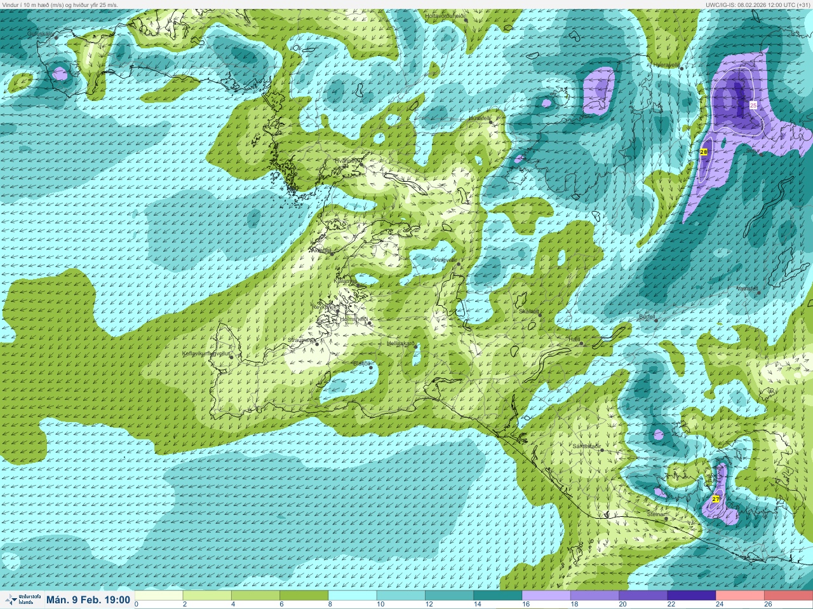
Task: Select the 20–22 m/s legend swatch
Action: click(x=642, y=596)
